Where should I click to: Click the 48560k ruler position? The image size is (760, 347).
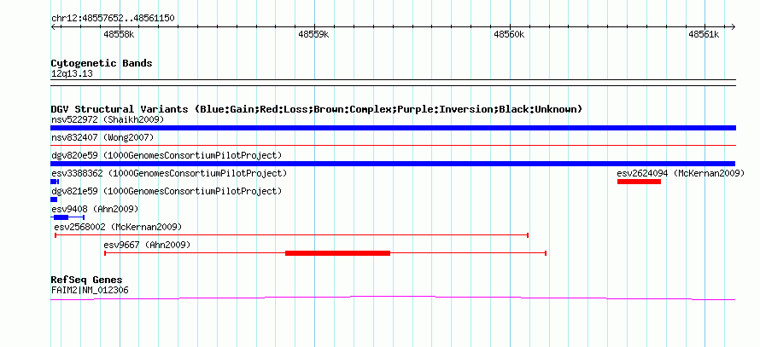point(510,35)
